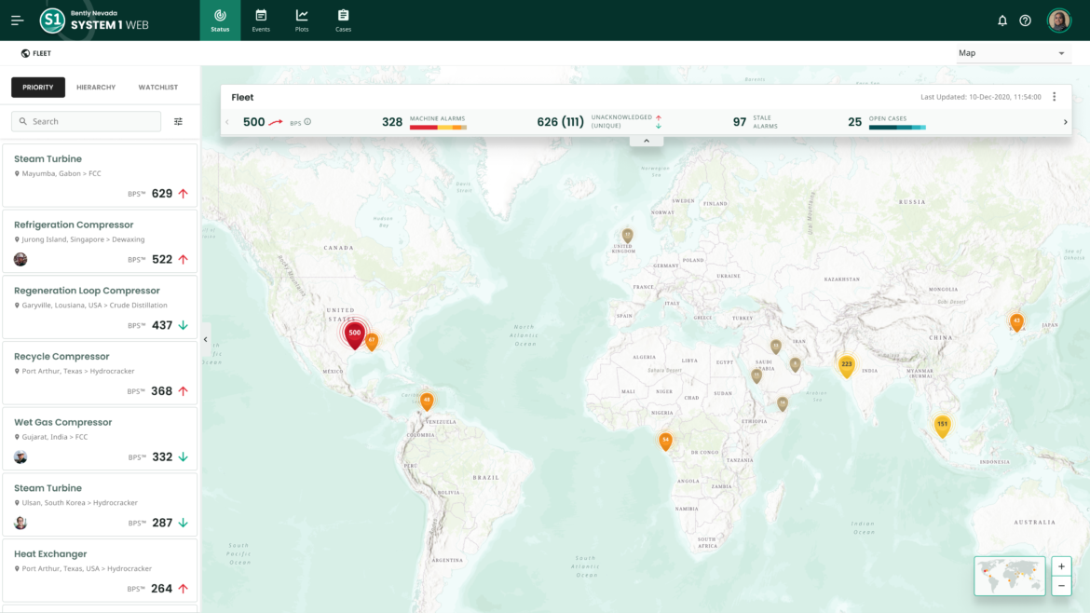Image resolution: width=1090 pixels, height=613 pixels.
Task: Open Fleet panel three-dot options menu
Action: (1055, 97)
